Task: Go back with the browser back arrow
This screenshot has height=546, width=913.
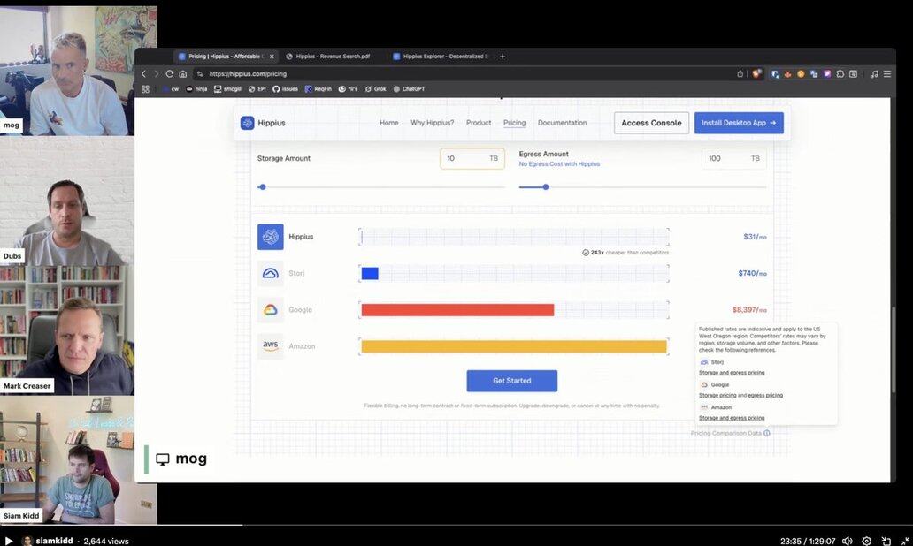Action: point(144,74)
